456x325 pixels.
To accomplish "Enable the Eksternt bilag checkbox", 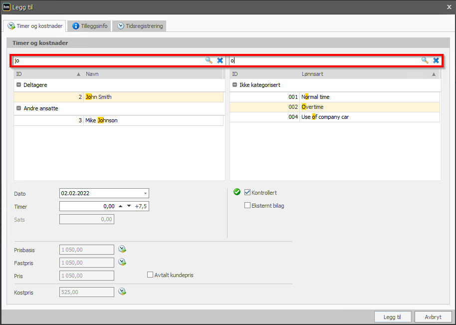I will [247, 205].
